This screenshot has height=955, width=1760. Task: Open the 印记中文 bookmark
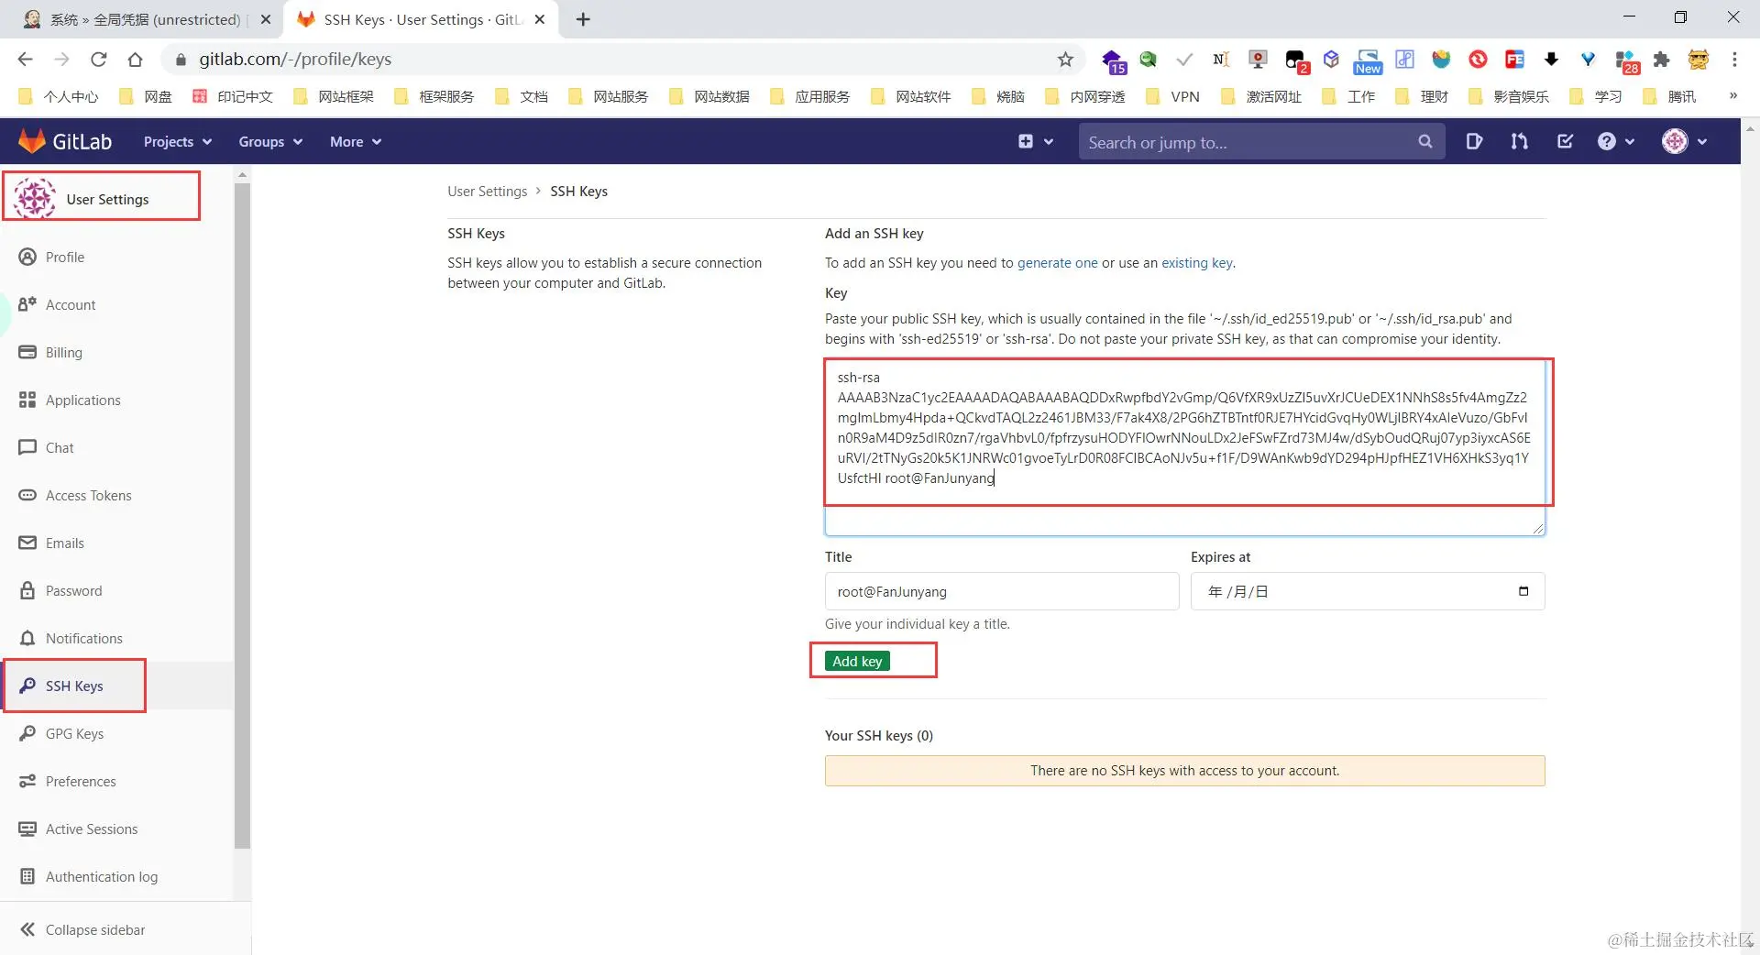point(233,96)
